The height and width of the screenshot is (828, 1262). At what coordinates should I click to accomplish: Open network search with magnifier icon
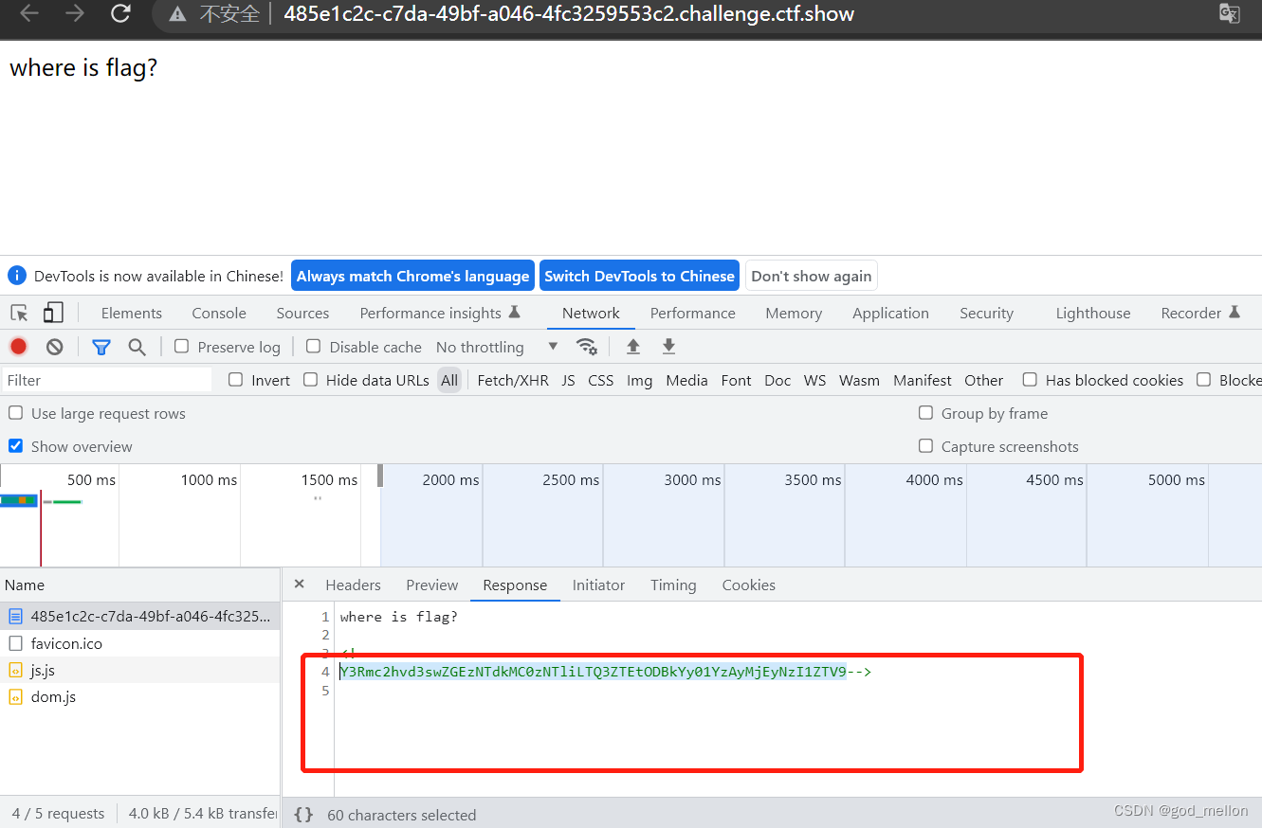pyautogui.click(x=137, y=347)
